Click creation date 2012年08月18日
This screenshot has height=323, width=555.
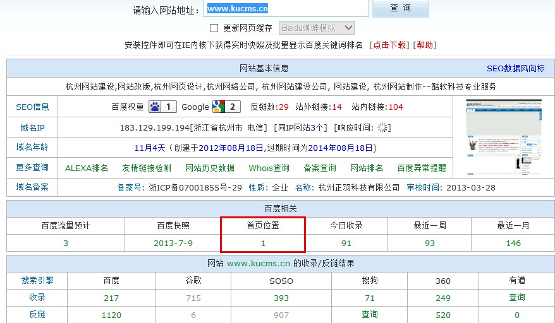[x=231, y=148]
